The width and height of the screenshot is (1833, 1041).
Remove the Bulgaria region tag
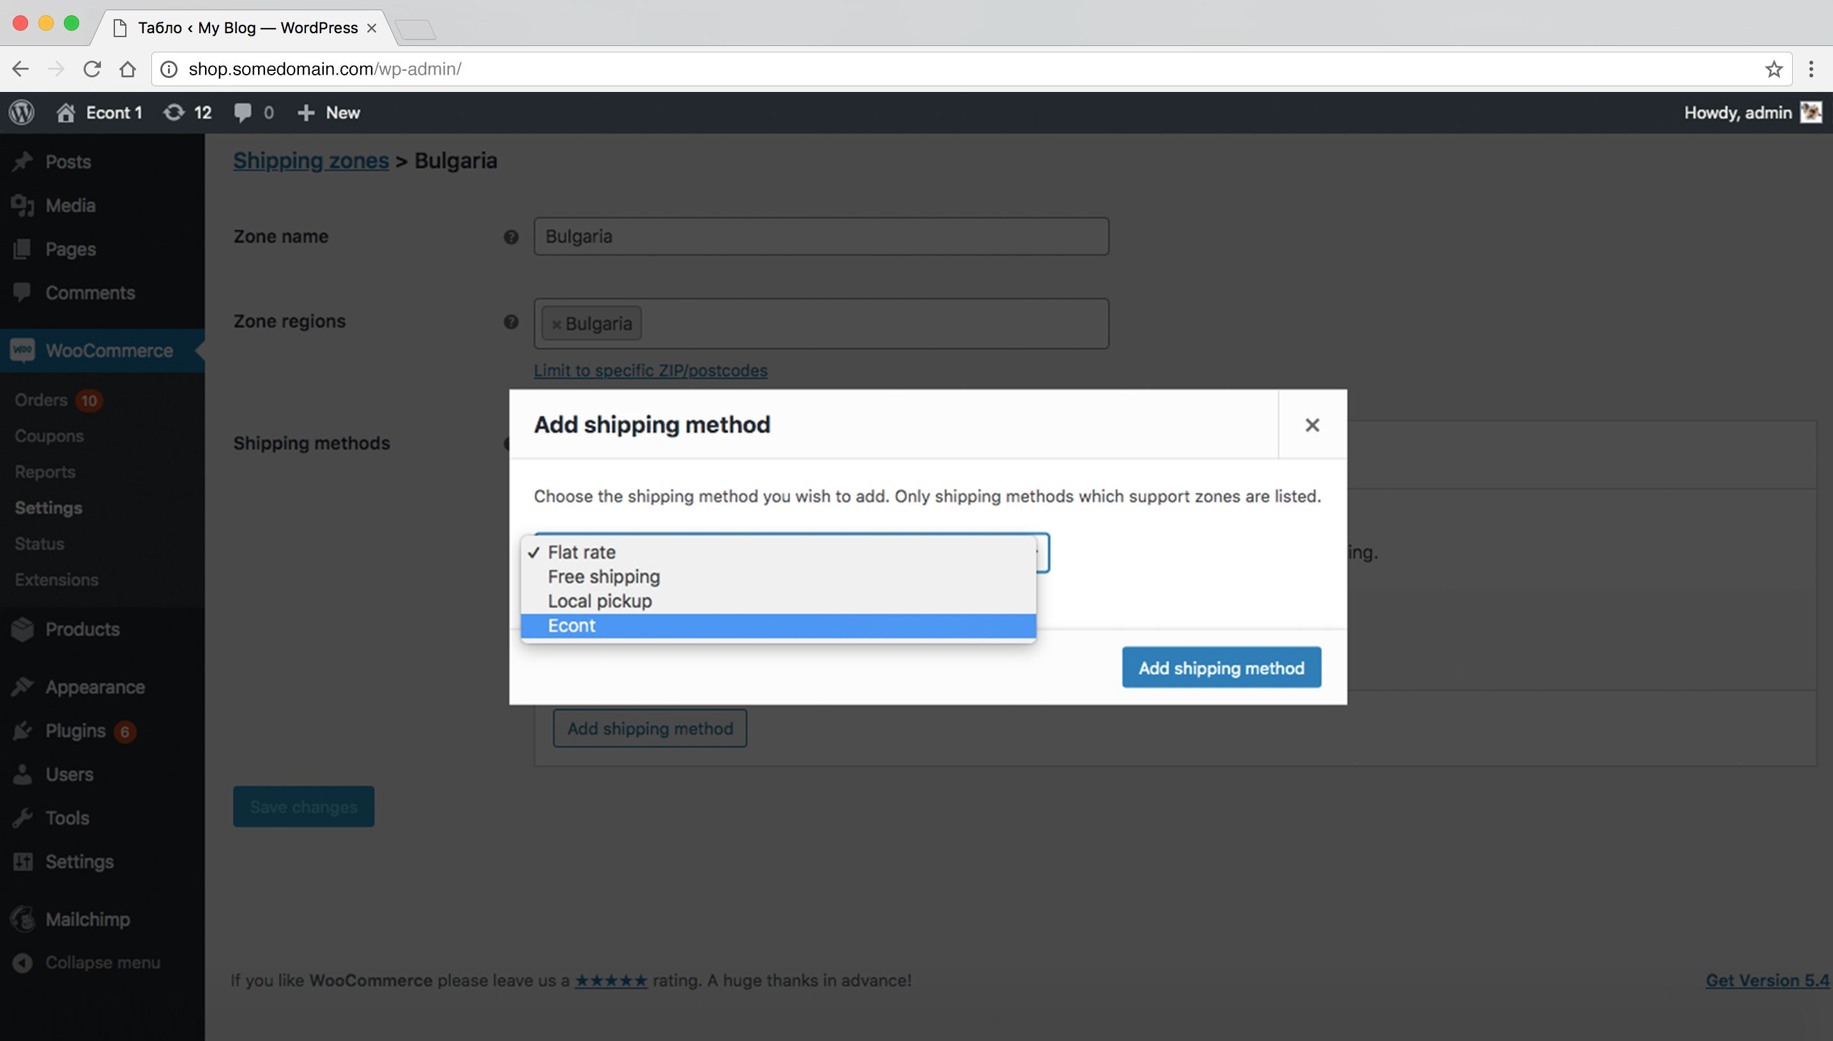[556, 325]
